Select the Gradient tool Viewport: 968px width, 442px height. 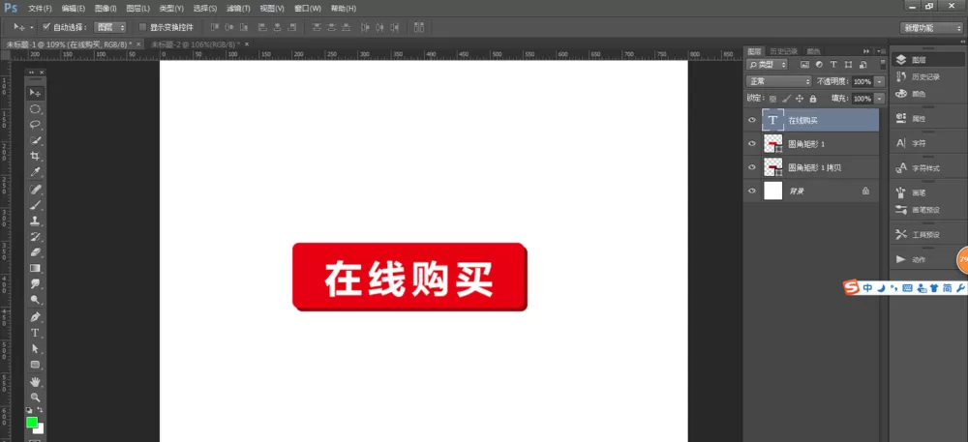point(35,268)
